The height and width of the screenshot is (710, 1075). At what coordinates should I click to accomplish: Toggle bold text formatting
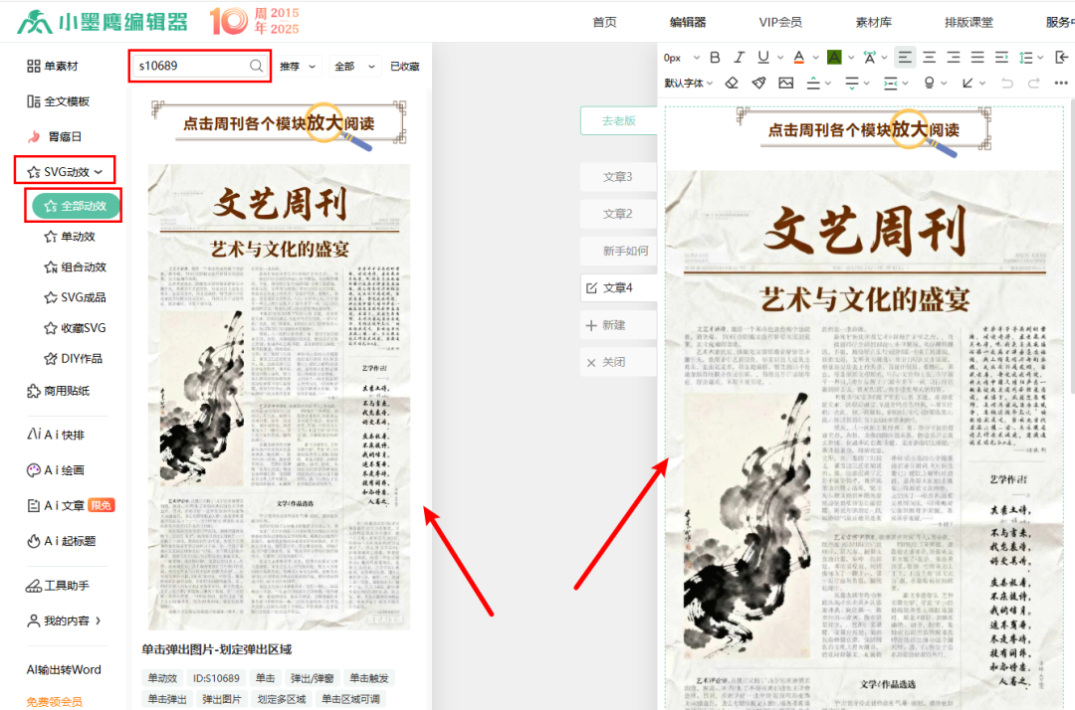(x=715, y=57)
